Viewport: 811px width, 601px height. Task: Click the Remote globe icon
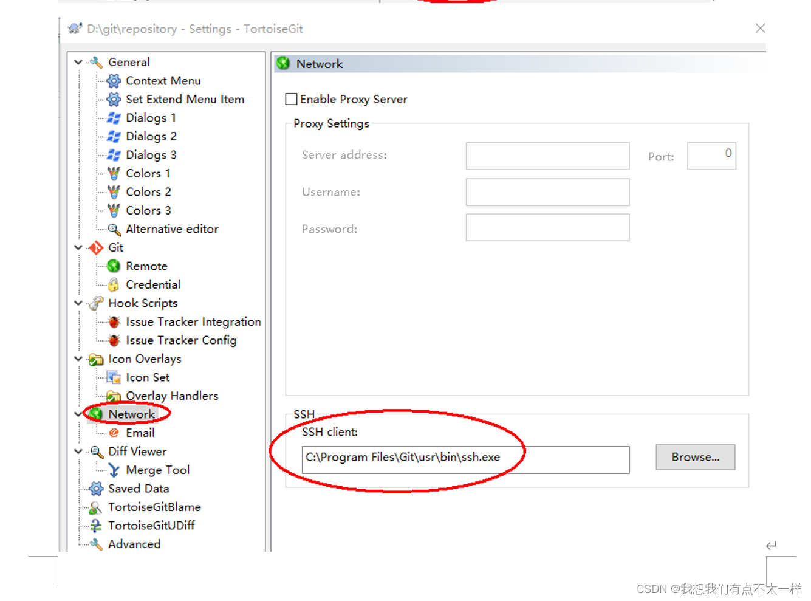(x=114, y=266)
